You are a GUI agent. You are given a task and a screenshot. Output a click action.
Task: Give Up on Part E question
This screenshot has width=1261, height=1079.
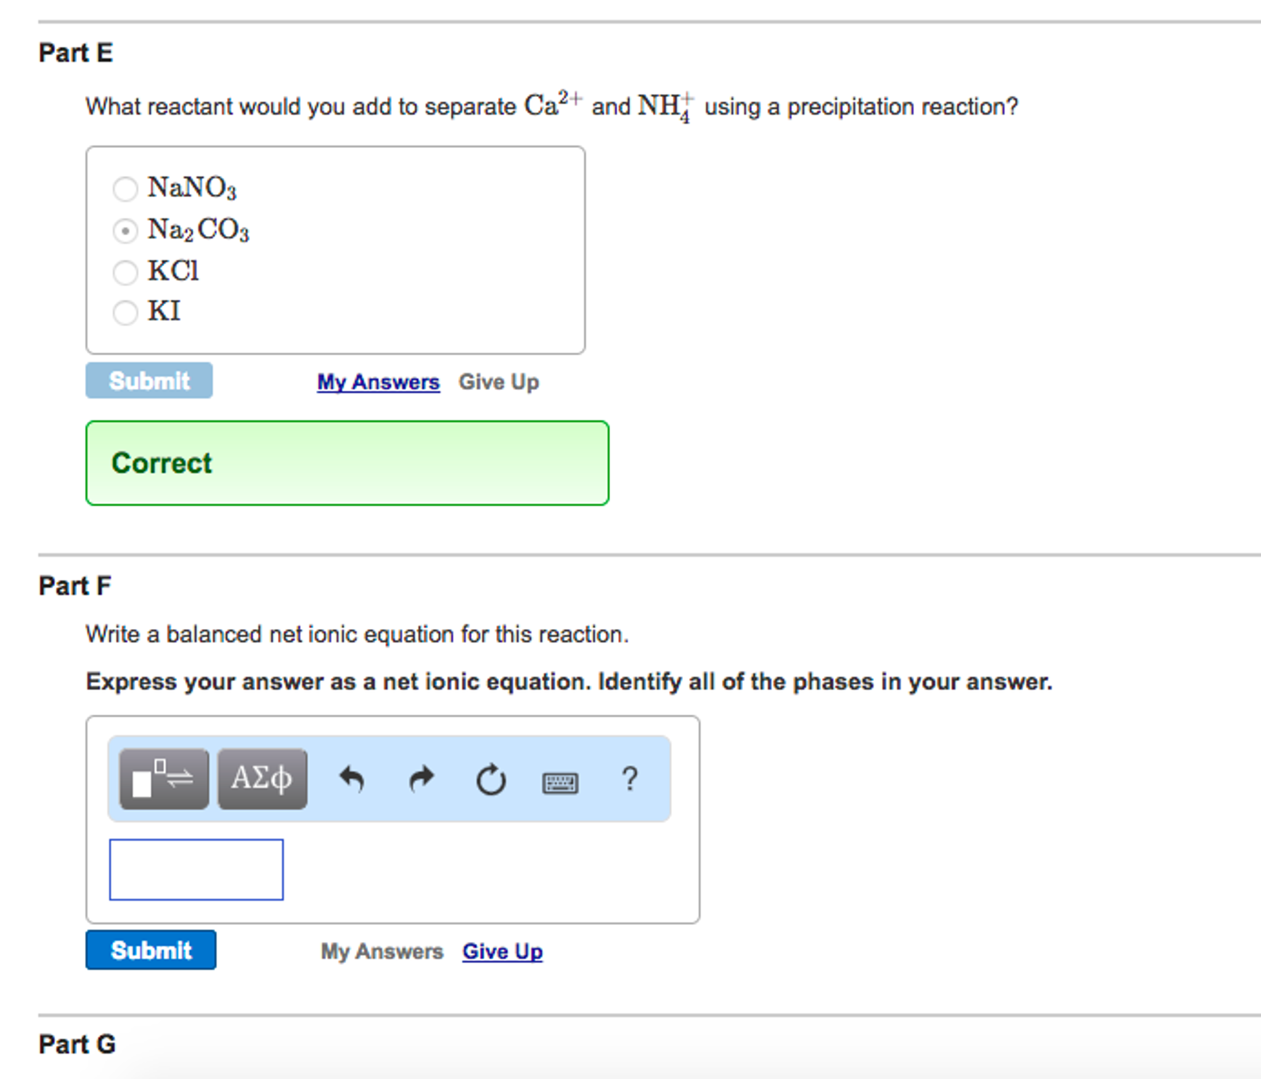tap(499, 381)
